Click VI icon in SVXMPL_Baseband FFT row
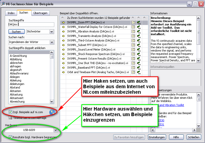Viewport: 205px width, 143px height. click(x=133, y=68)
